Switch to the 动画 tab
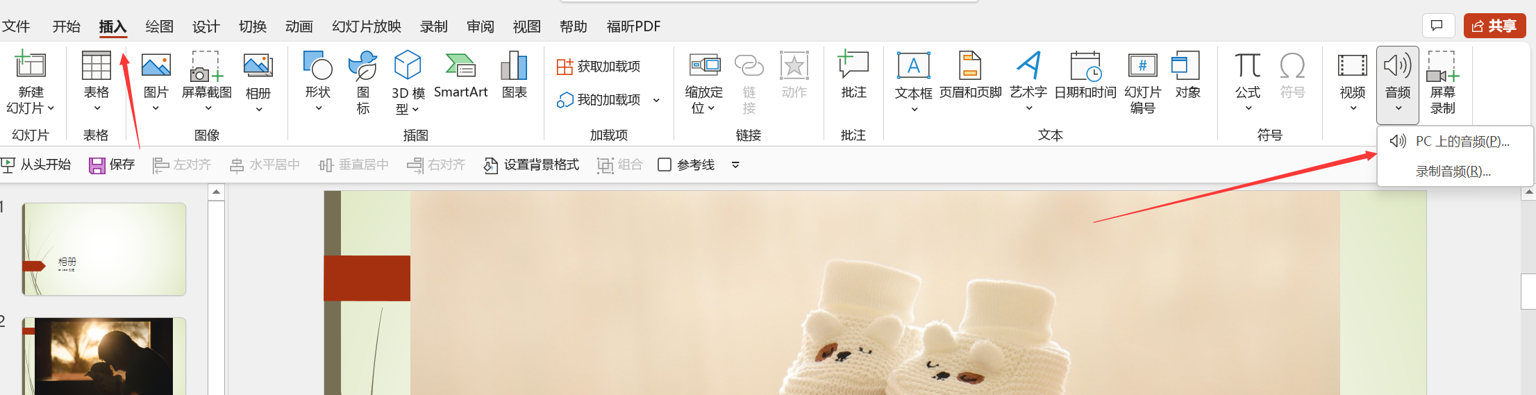The width and height of the screenshot is (1536, 395). (x=299, y=26)
